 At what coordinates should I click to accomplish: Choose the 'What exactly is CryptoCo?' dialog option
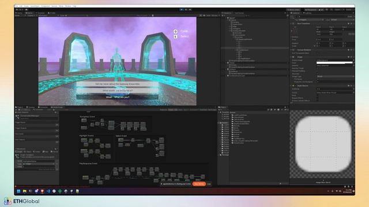118,91
